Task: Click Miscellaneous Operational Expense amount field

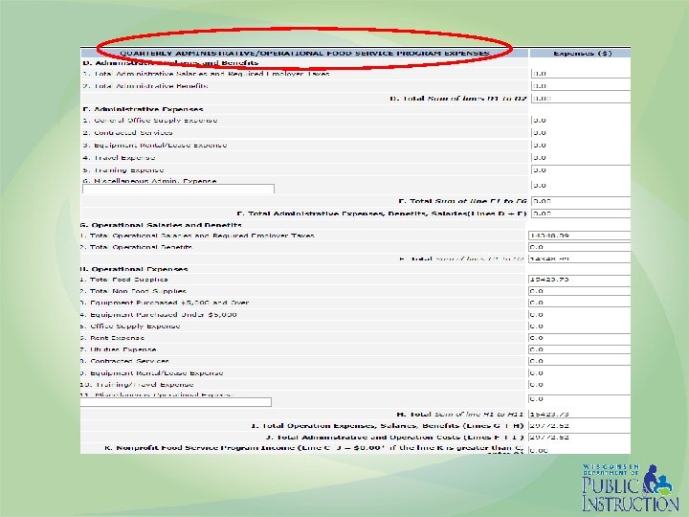Action: [579, 399]
